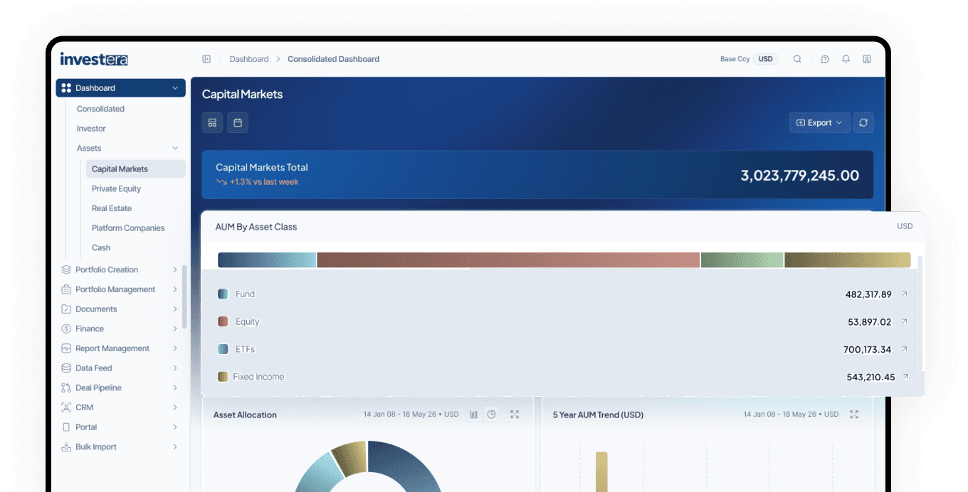Click the Investera logo
The image size is (968, 492).
pyautogui.click(x=94, y=59)
